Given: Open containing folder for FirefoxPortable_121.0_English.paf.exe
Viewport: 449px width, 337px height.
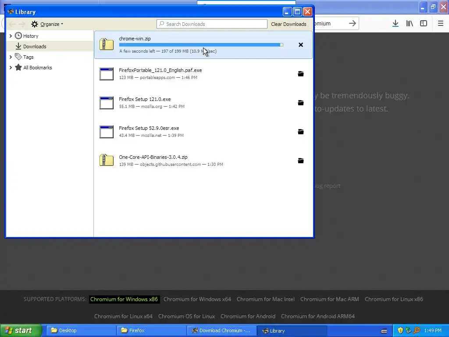Looking at the screenshot, I should 301,74.
